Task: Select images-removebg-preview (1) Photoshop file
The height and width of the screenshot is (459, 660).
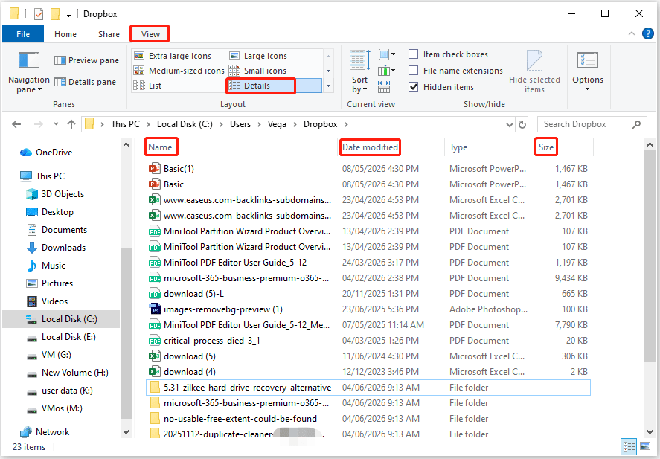Action: coord(368,309)
